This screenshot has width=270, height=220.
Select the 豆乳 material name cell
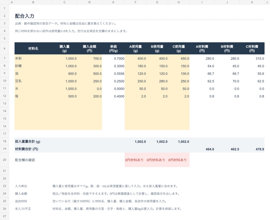[33, 81]
